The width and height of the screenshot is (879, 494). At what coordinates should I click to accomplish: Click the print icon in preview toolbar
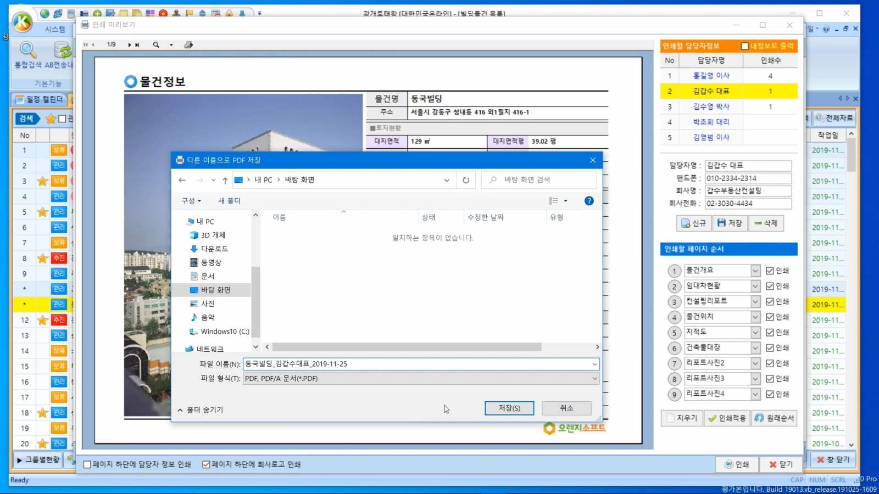point(188,44)
